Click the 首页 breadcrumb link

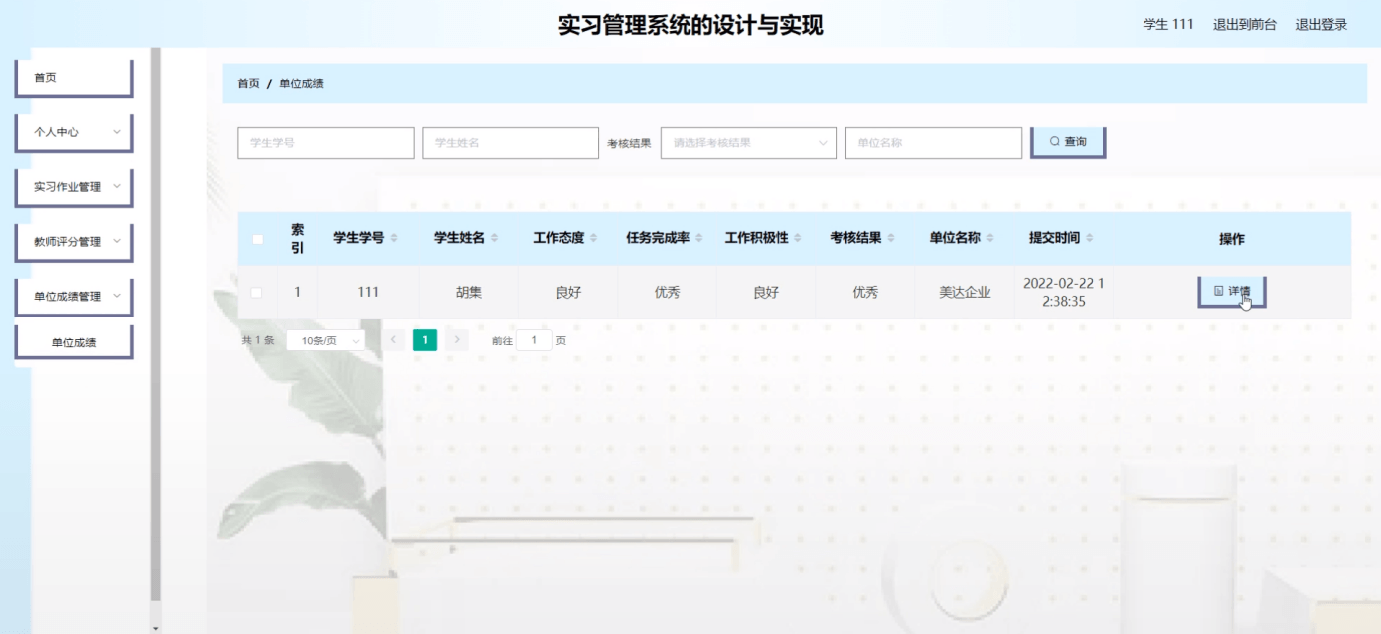(248, 83)
